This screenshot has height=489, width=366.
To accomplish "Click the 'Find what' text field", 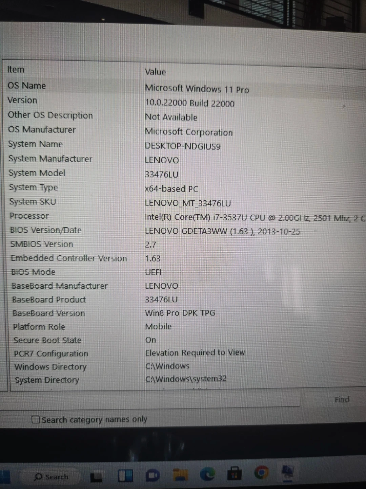I will pos(152,399).
